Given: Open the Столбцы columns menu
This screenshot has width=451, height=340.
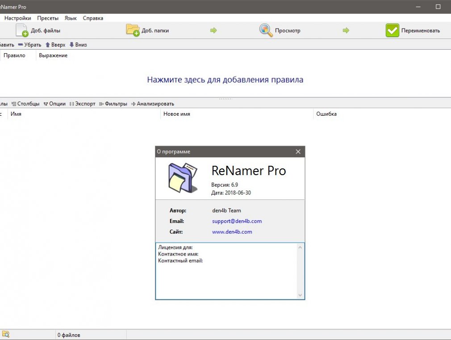Looking at the screenshot, I should 25,104.
